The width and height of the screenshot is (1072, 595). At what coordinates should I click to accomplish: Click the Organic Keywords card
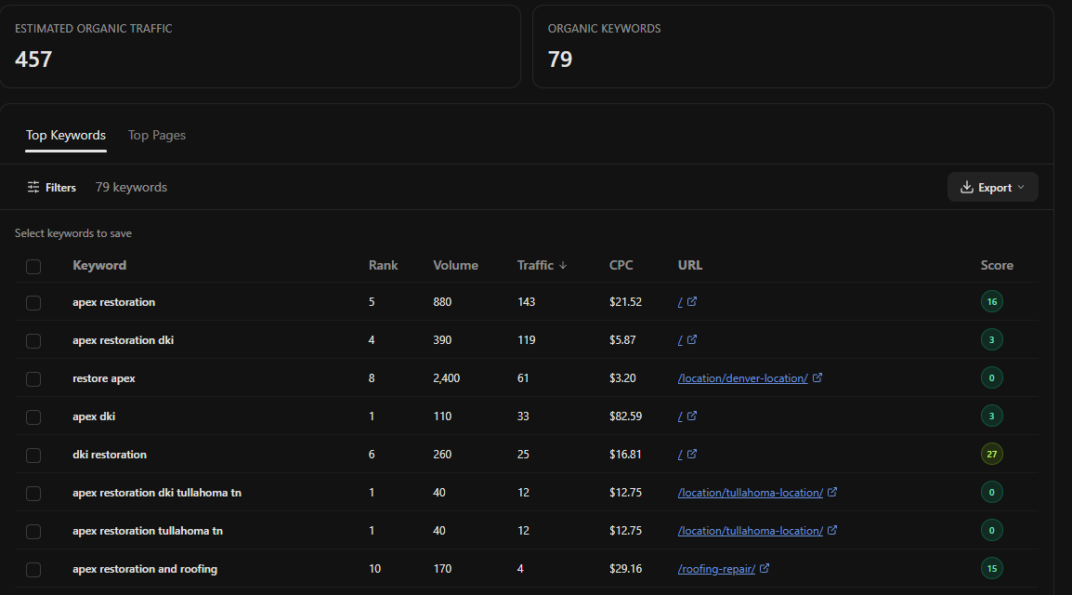pos(793,46)
